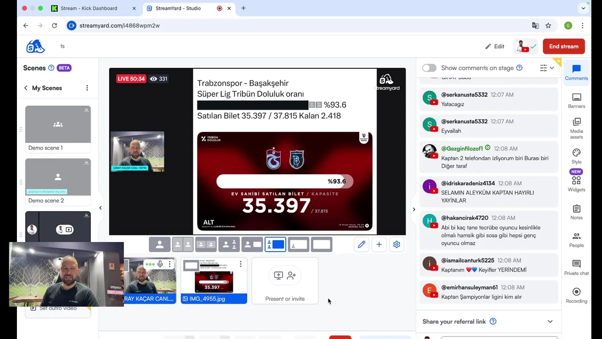Open the Comments side panel
Viewport: 602px width, 339px height.
point(576,73)
